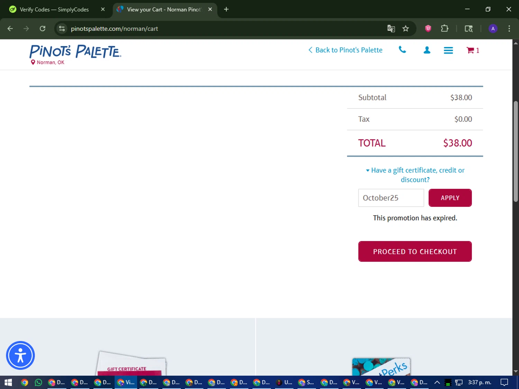Image resolution: width=519 pixels, height=389 pixels.
Task: Click the Pinot's Palette logo
Action: (x=75, y=51)
